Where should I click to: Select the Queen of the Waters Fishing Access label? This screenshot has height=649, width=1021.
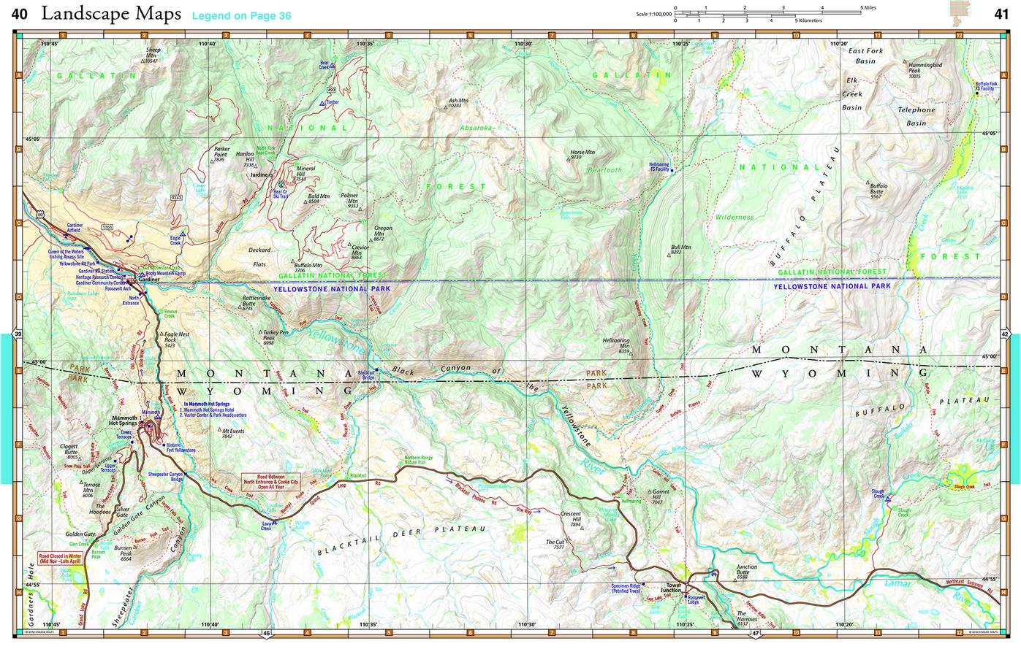click(x=67, y=255)
